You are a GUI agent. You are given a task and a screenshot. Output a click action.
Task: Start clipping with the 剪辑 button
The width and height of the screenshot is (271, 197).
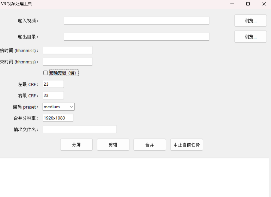(x=113, y=145)
